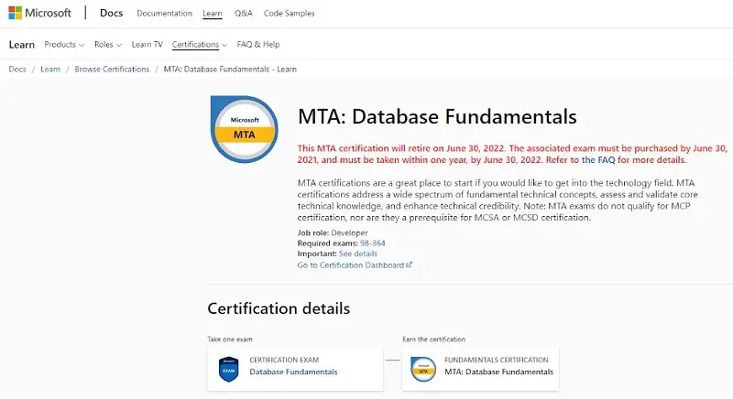Viewport: 733px width, 399px height.
Task: Click the bold Learn heading in the secondary navigation
Action: 21,44
